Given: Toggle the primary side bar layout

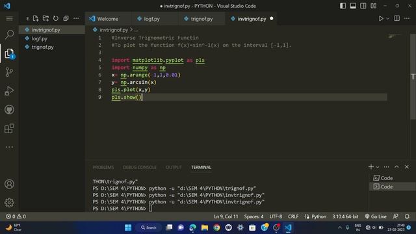Looking at the screenshot, I should [x=343, y=6].
